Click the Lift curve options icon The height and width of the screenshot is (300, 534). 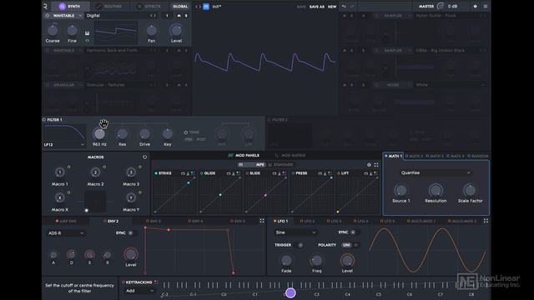pyautogui.click(x=375, y=173)
